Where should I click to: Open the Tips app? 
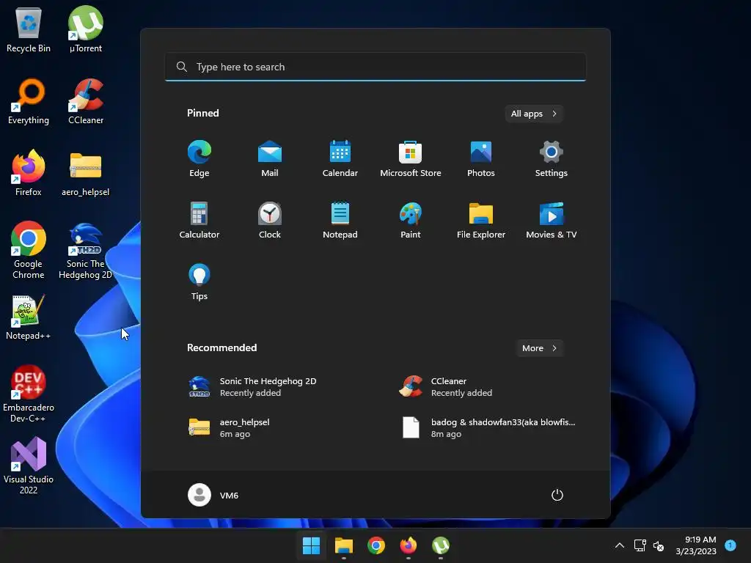point(199,282)
